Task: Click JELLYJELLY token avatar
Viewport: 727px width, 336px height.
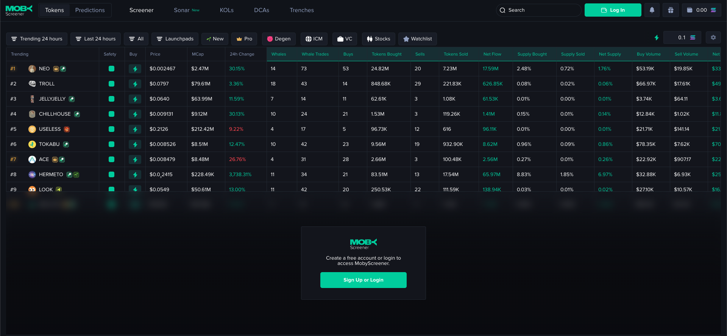Action: click(x=32, y=99)
